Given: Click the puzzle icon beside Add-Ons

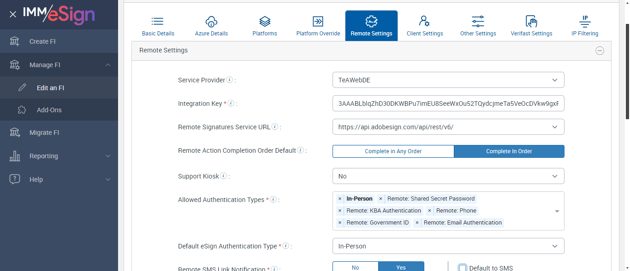Looking at the screenshot, I should (x=22, y=110).
